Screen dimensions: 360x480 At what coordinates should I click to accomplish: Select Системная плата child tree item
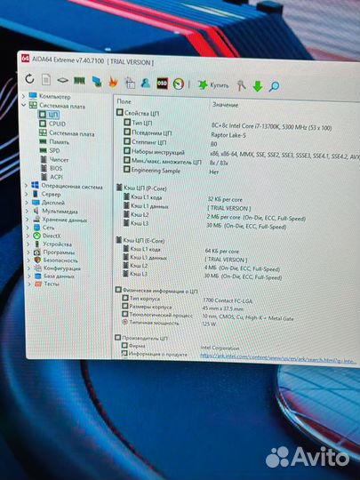click(x=67, y=133)
